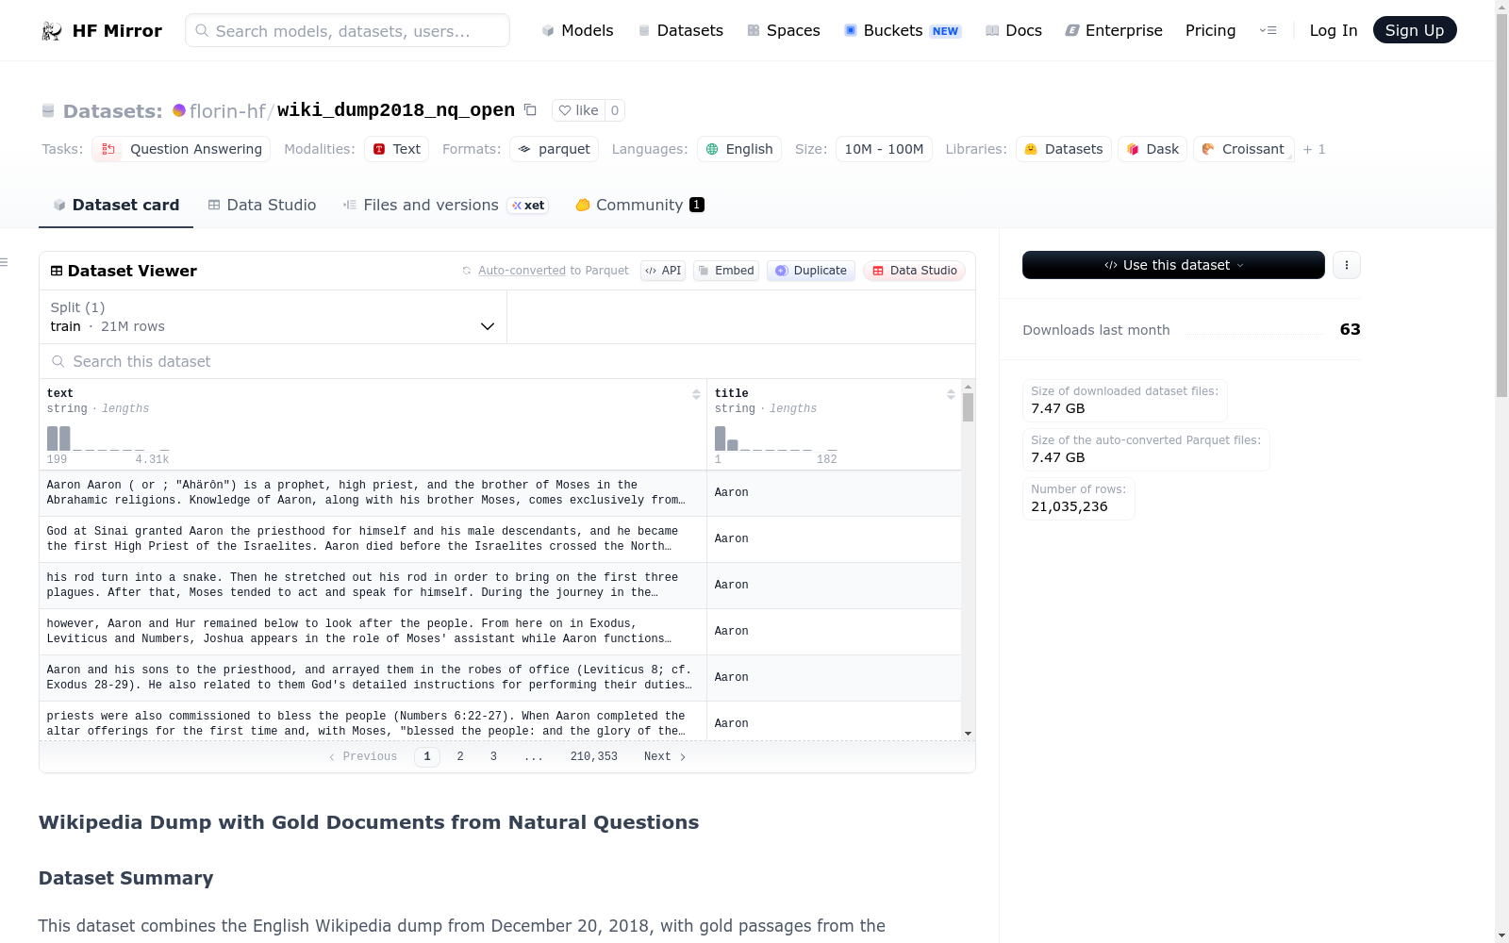
Task: Select the row starting 'however, Aaron and Hur'
Action: point(500,632)
